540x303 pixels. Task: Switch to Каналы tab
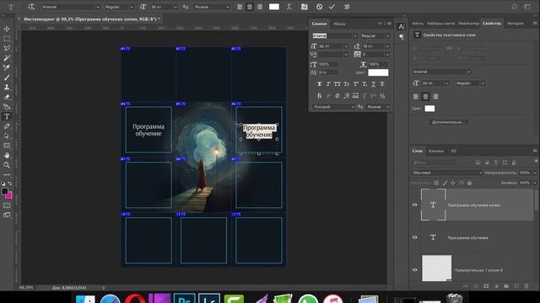(x=436, y=151)
